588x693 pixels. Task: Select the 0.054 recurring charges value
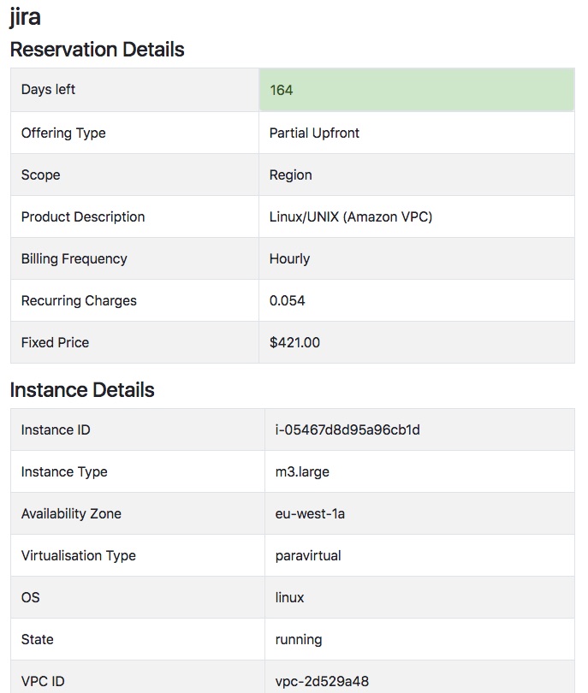287,300
